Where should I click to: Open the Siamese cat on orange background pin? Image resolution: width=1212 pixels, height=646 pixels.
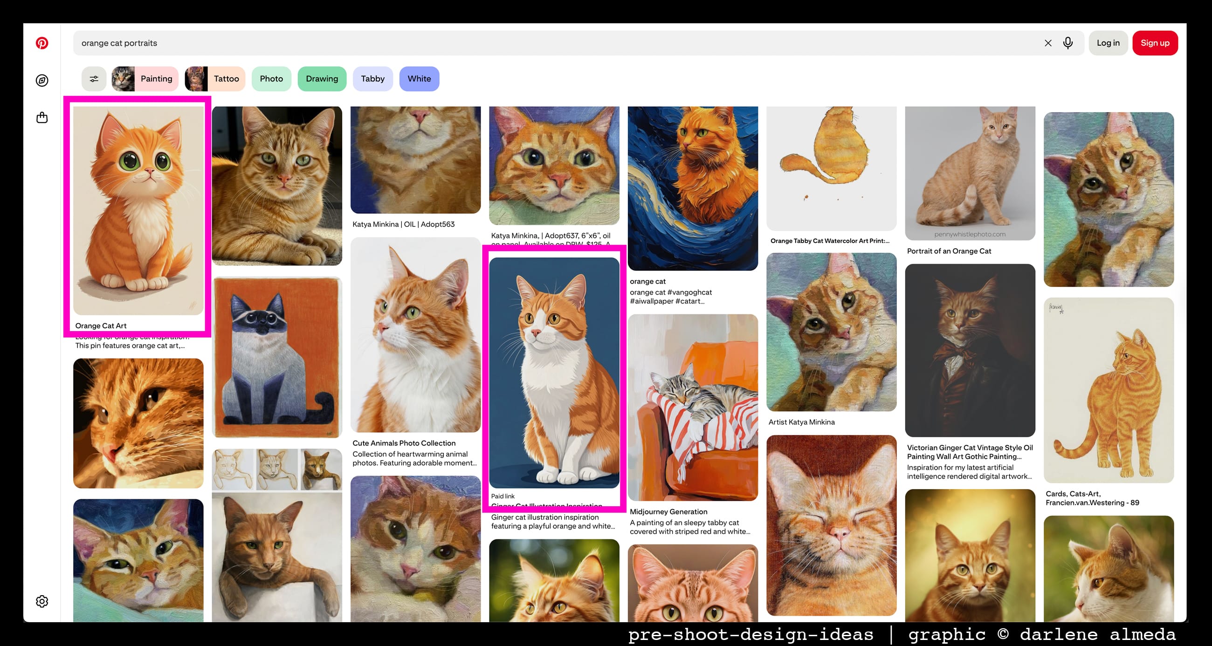tap(276, 357)
